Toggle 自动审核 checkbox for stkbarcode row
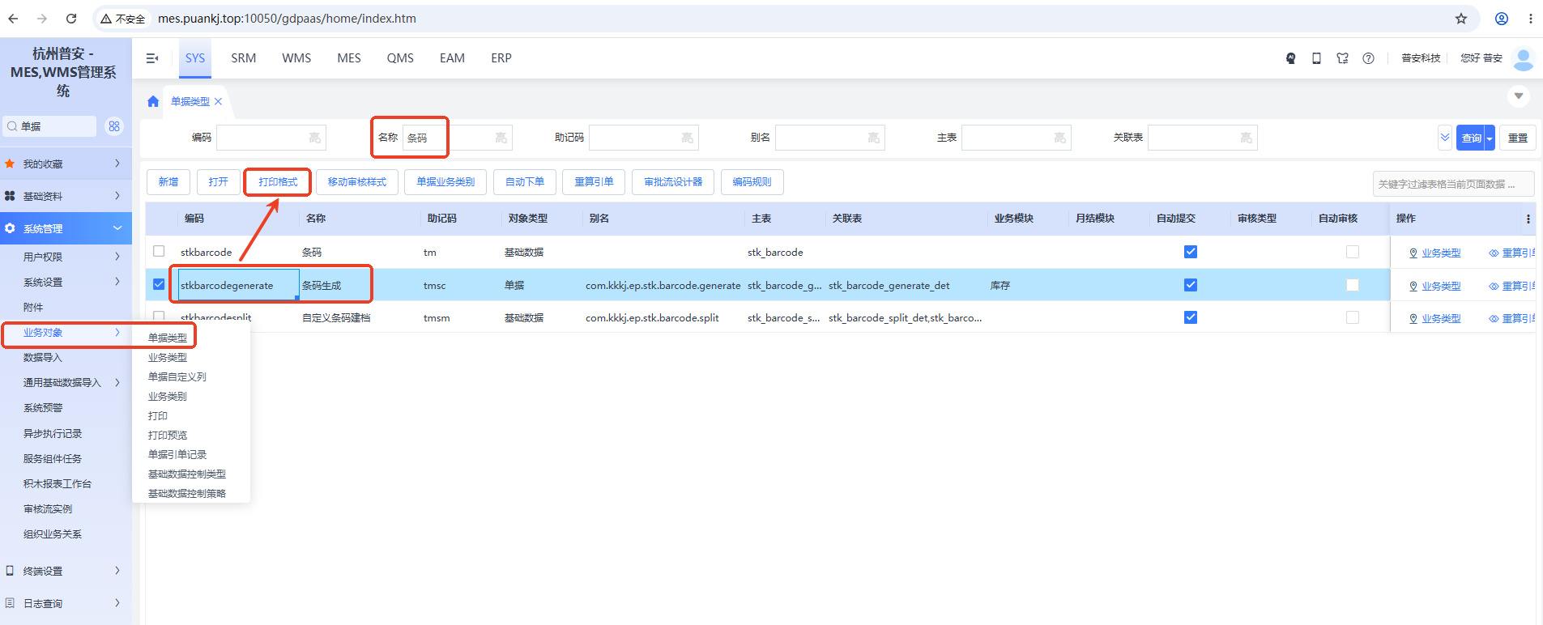Viewport: 1543px width, 625px height. point(1353,252)
